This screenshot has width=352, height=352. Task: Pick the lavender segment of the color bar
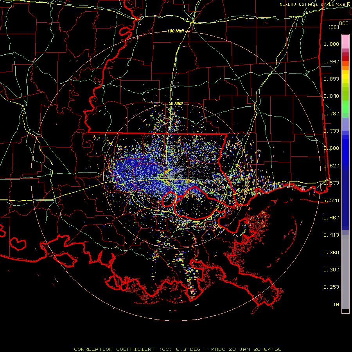345,124
